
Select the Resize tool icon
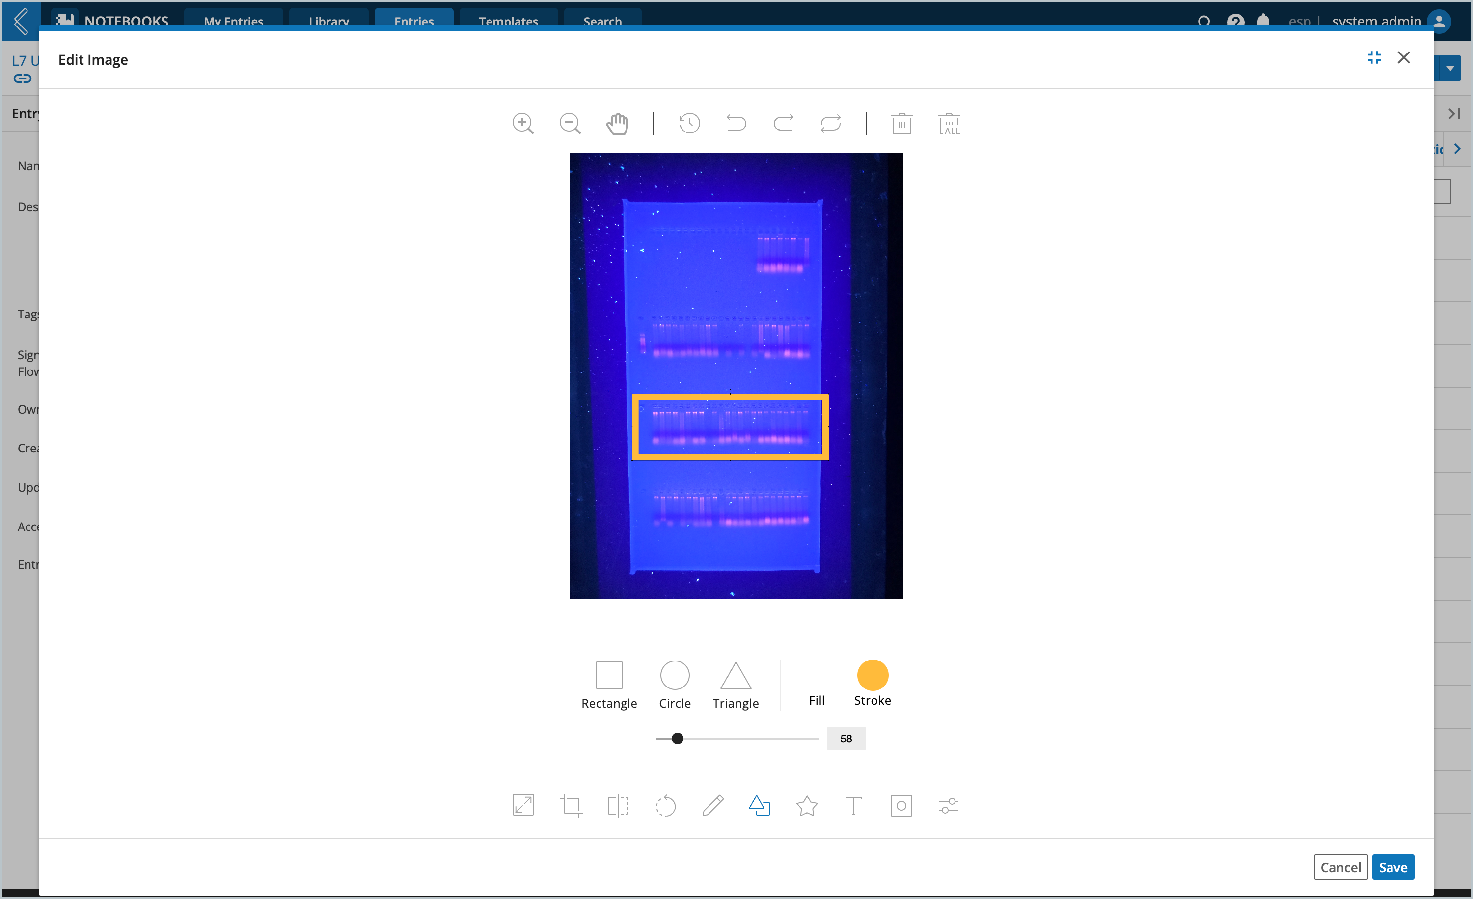(523, 805)
